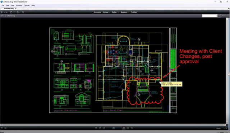Select the Publish toolbar tab

134,12
